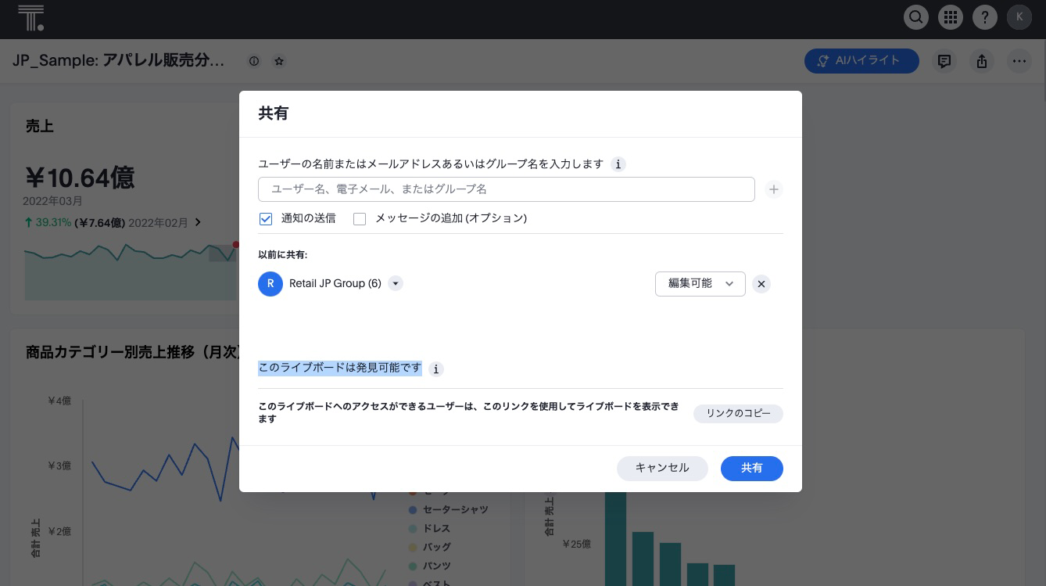Open the apps grid launcher
This screenshot has height=586, width=1046.
click(x=951, y=17)
